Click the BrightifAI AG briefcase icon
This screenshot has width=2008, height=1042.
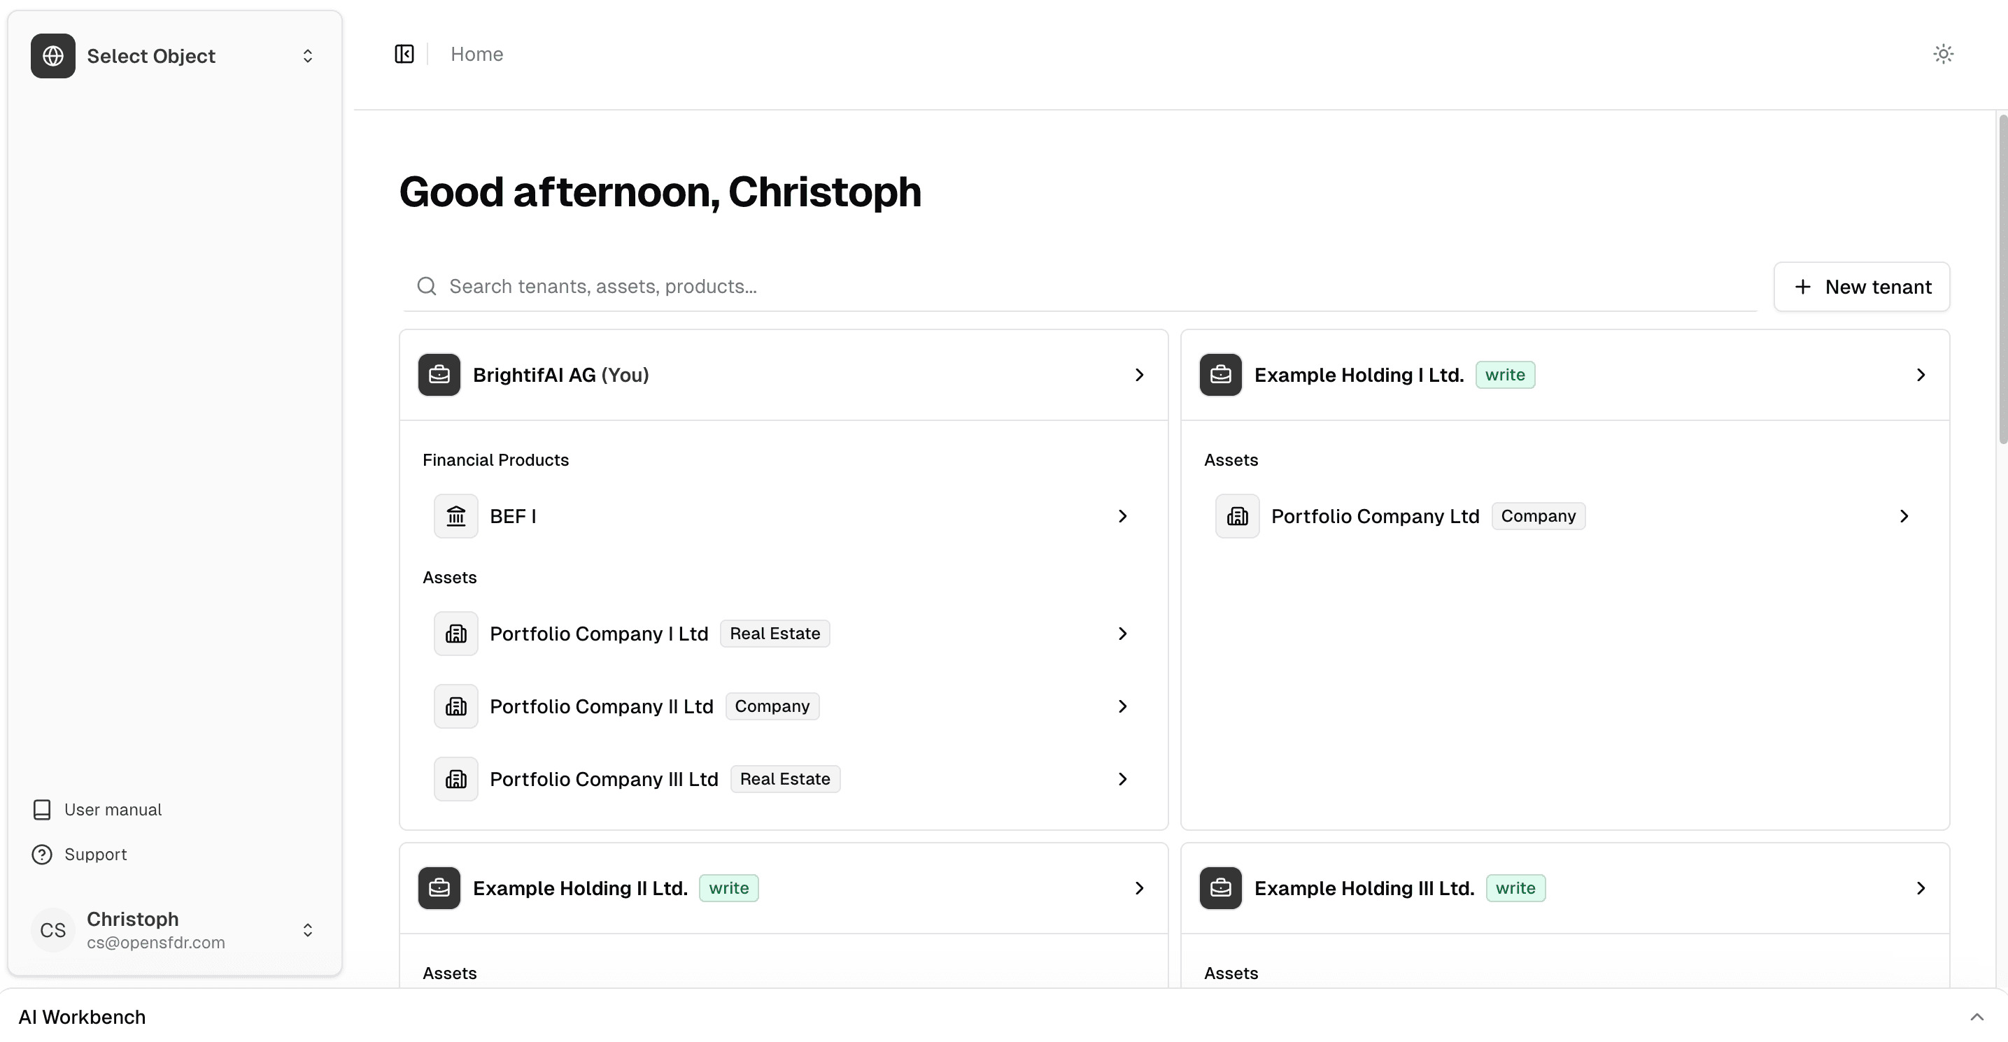tap(439, 375)
